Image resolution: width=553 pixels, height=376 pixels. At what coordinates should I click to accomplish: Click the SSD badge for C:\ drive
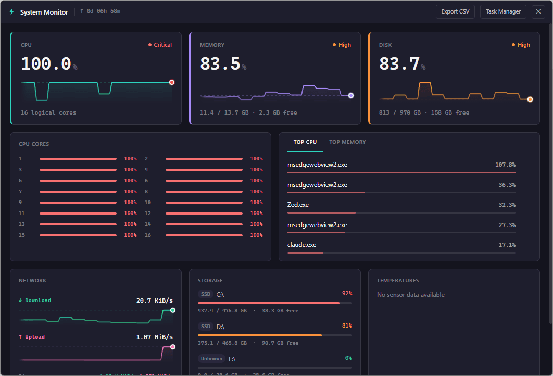point(206,294)
